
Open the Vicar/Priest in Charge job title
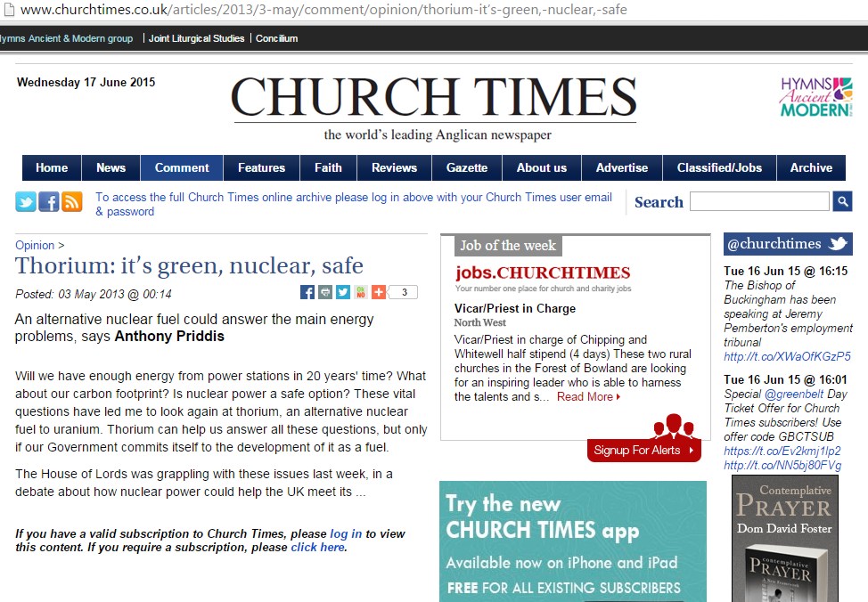[515, 309]
